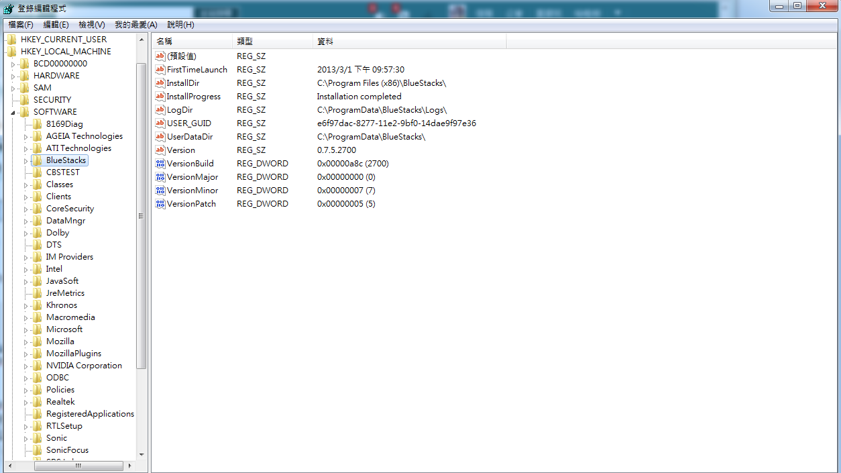
Task: Choose the VersionPatch DWORD icon
Action: [x=160, y=204]
